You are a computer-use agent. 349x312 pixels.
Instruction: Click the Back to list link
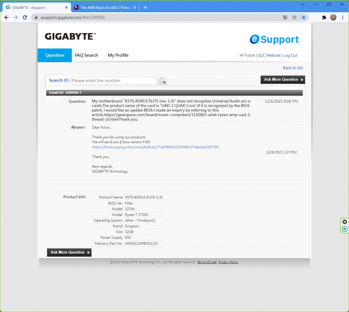pos(292,68)
